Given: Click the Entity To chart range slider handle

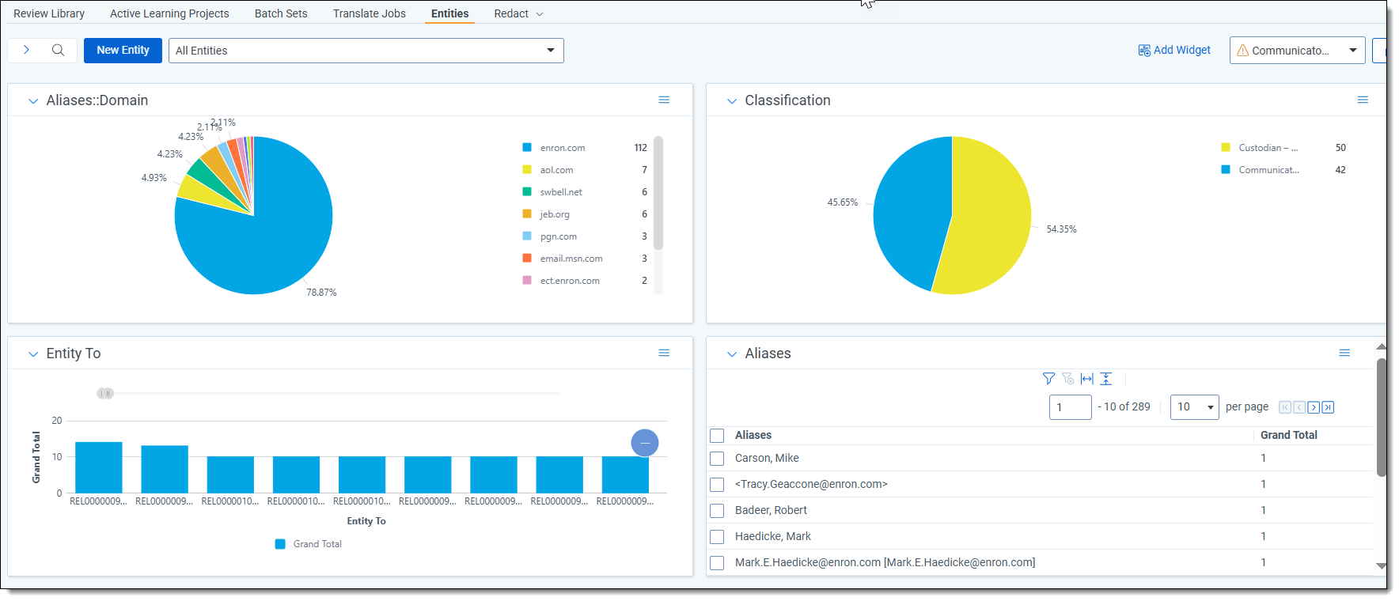Looking at the screenshot, I should (105, 393).
